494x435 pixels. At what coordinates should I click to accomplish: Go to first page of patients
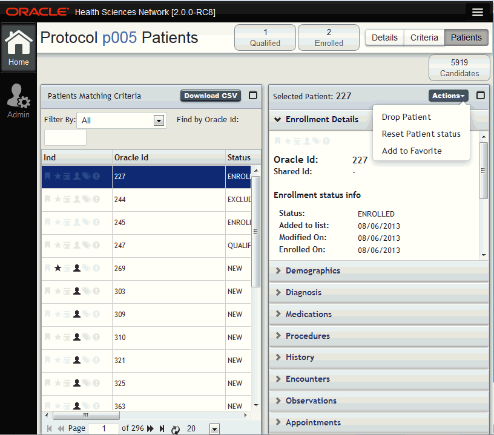[50, 428]
